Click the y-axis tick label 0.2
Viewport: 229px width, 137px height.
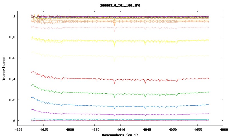coord(12,100)
